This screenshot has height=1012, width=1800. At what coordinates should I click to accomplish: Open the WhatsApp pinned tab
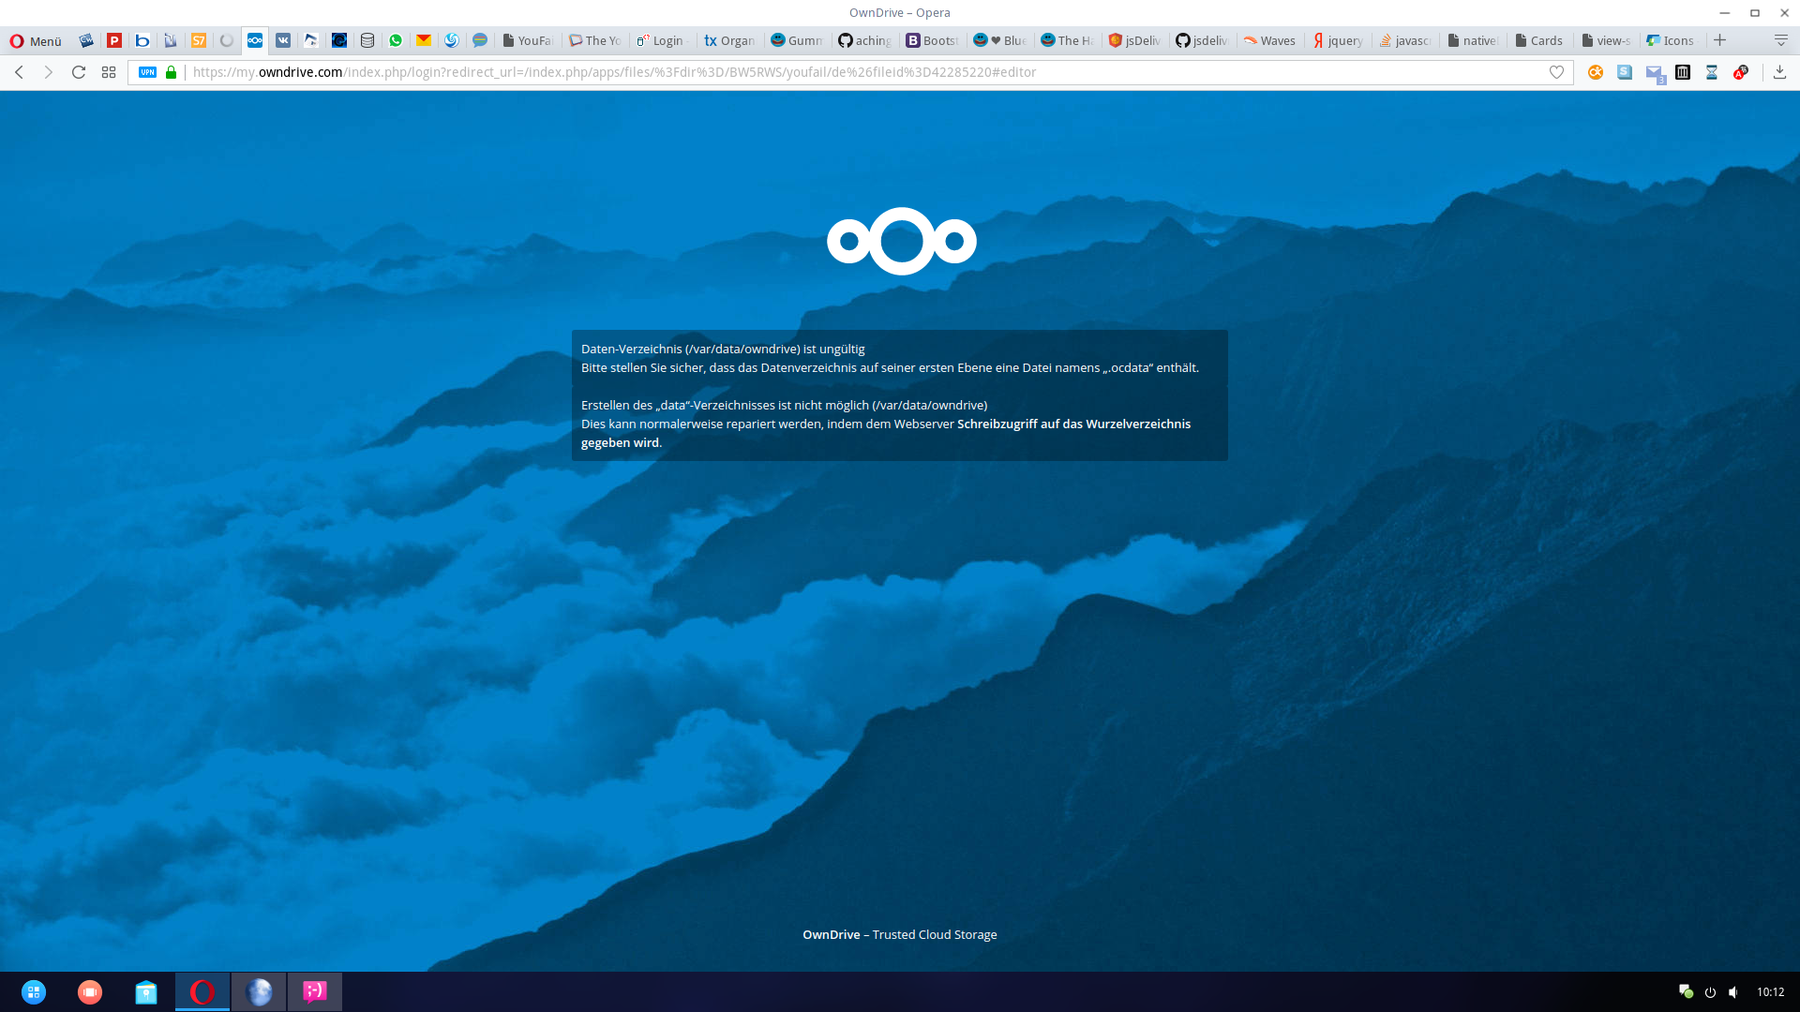396,40
